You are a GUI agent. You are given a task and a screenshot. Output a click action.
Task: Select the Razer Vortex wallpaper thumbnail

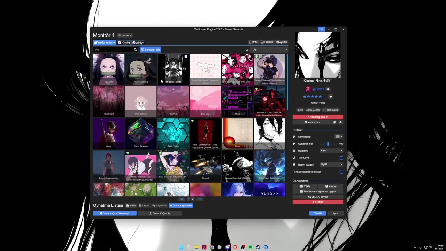pyautogui.click(x=173, y=134)
